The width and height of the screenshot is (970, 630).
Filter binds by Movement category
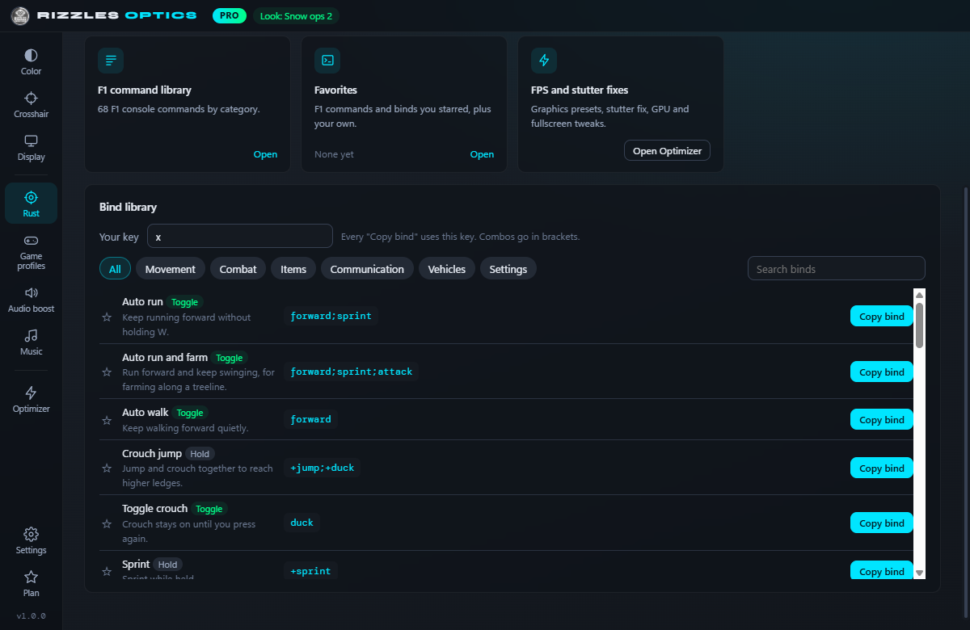click(x=171, y=269)
